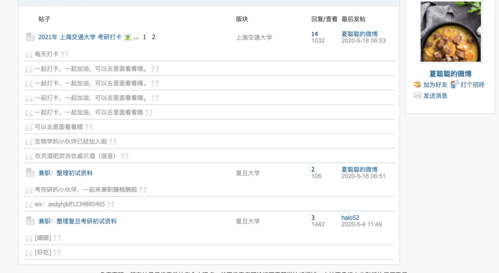Click the speech bubble icon for 打个招呼
The image size is (499, 273).
pos(455,84)
